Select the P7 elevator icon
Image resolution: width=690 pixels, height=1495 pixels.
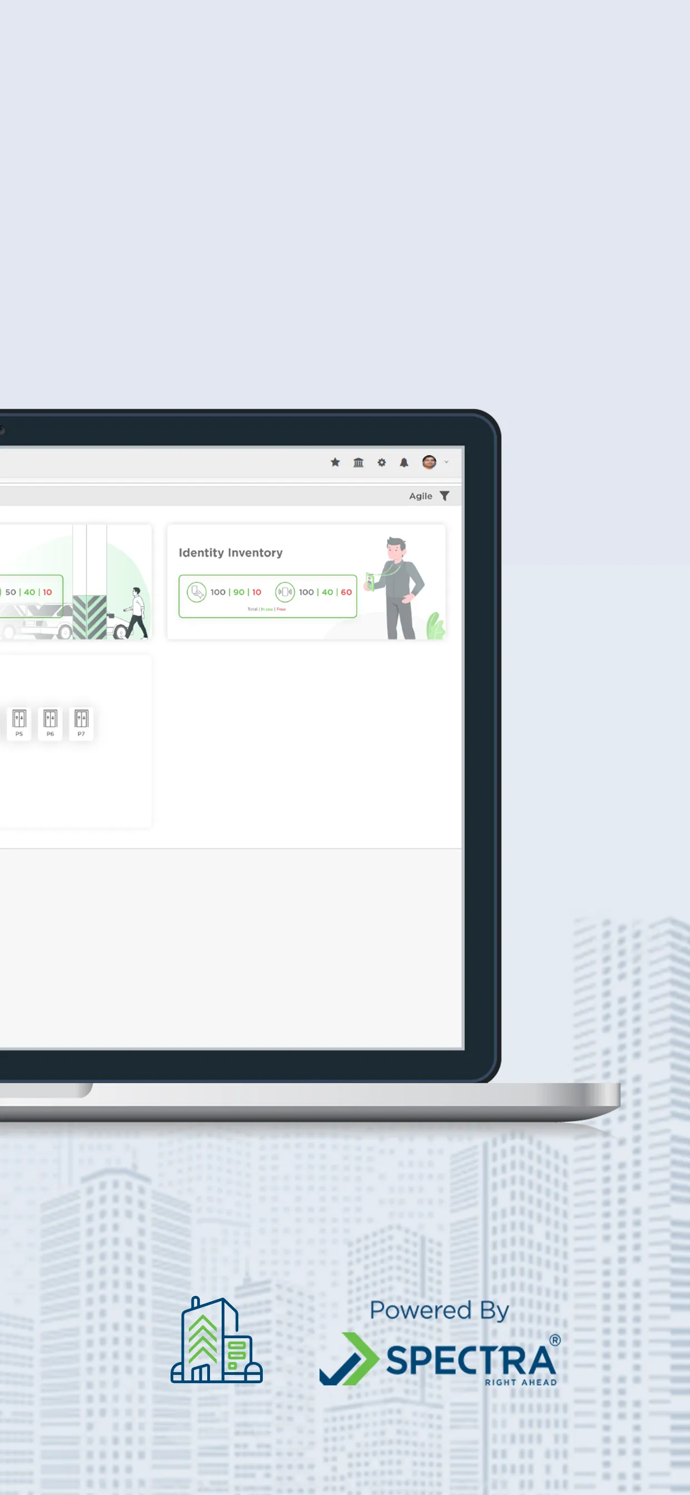coord(81,723)
